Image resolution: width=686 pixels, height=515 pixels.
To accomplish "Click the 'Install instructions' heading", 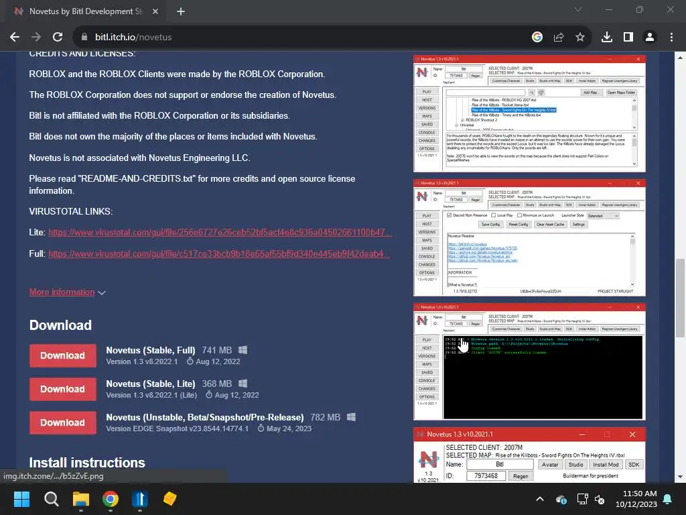I will (87, 463).
